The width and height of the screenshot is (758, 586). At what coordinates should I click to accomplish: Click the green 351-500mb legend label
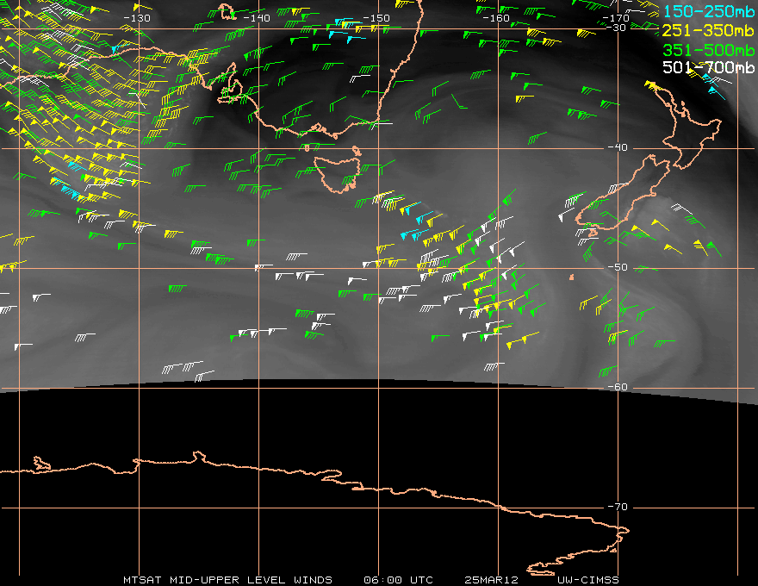[x=709, y=48]
